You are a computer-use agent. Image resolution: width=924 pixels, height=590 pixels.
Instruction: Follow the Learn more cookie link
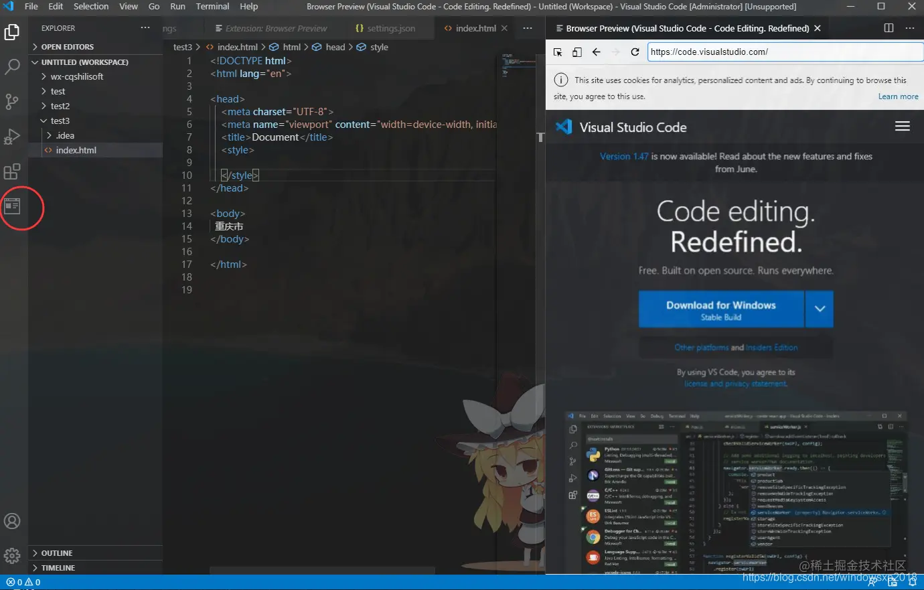(x=898, y=96)
